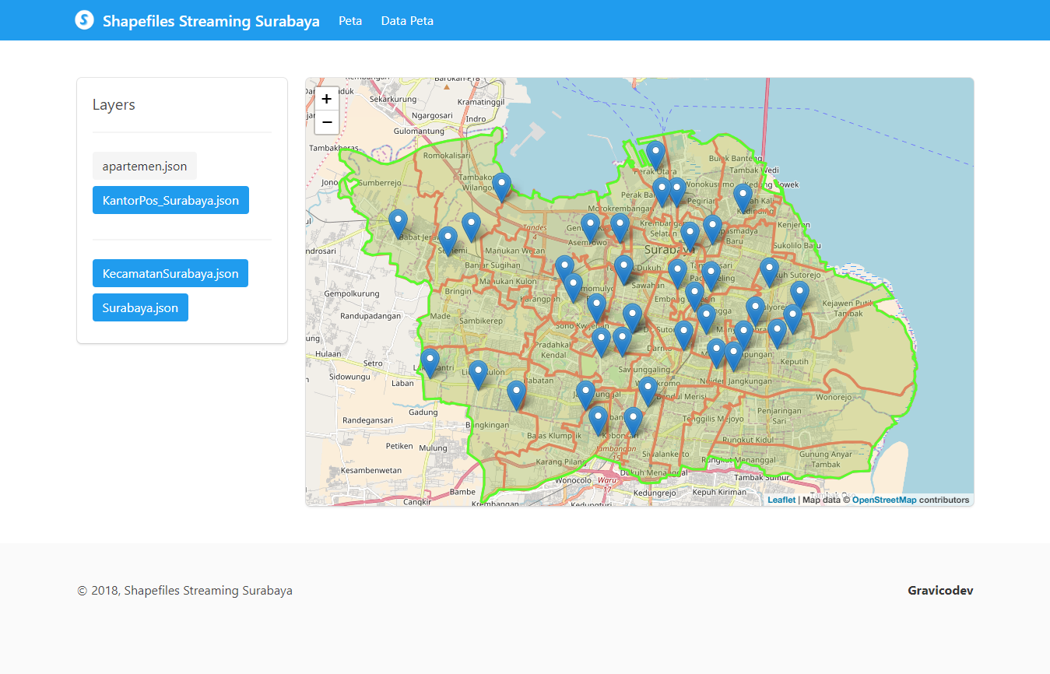Viewport: 1050px width, 674px height.
Task: Select the Lakarsantri map marker
Action: [x=430, y=363]
